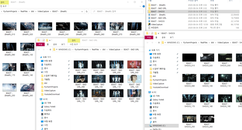The image size is (242, 130).
Task: Click VideoCapture breadcrumb in Breath address bar
Action: click(x=43, y=11)
